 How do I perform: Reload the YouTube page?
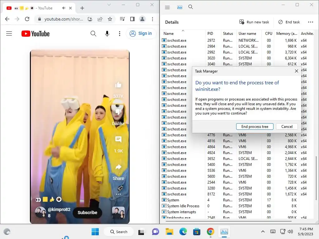coord(27,19)
